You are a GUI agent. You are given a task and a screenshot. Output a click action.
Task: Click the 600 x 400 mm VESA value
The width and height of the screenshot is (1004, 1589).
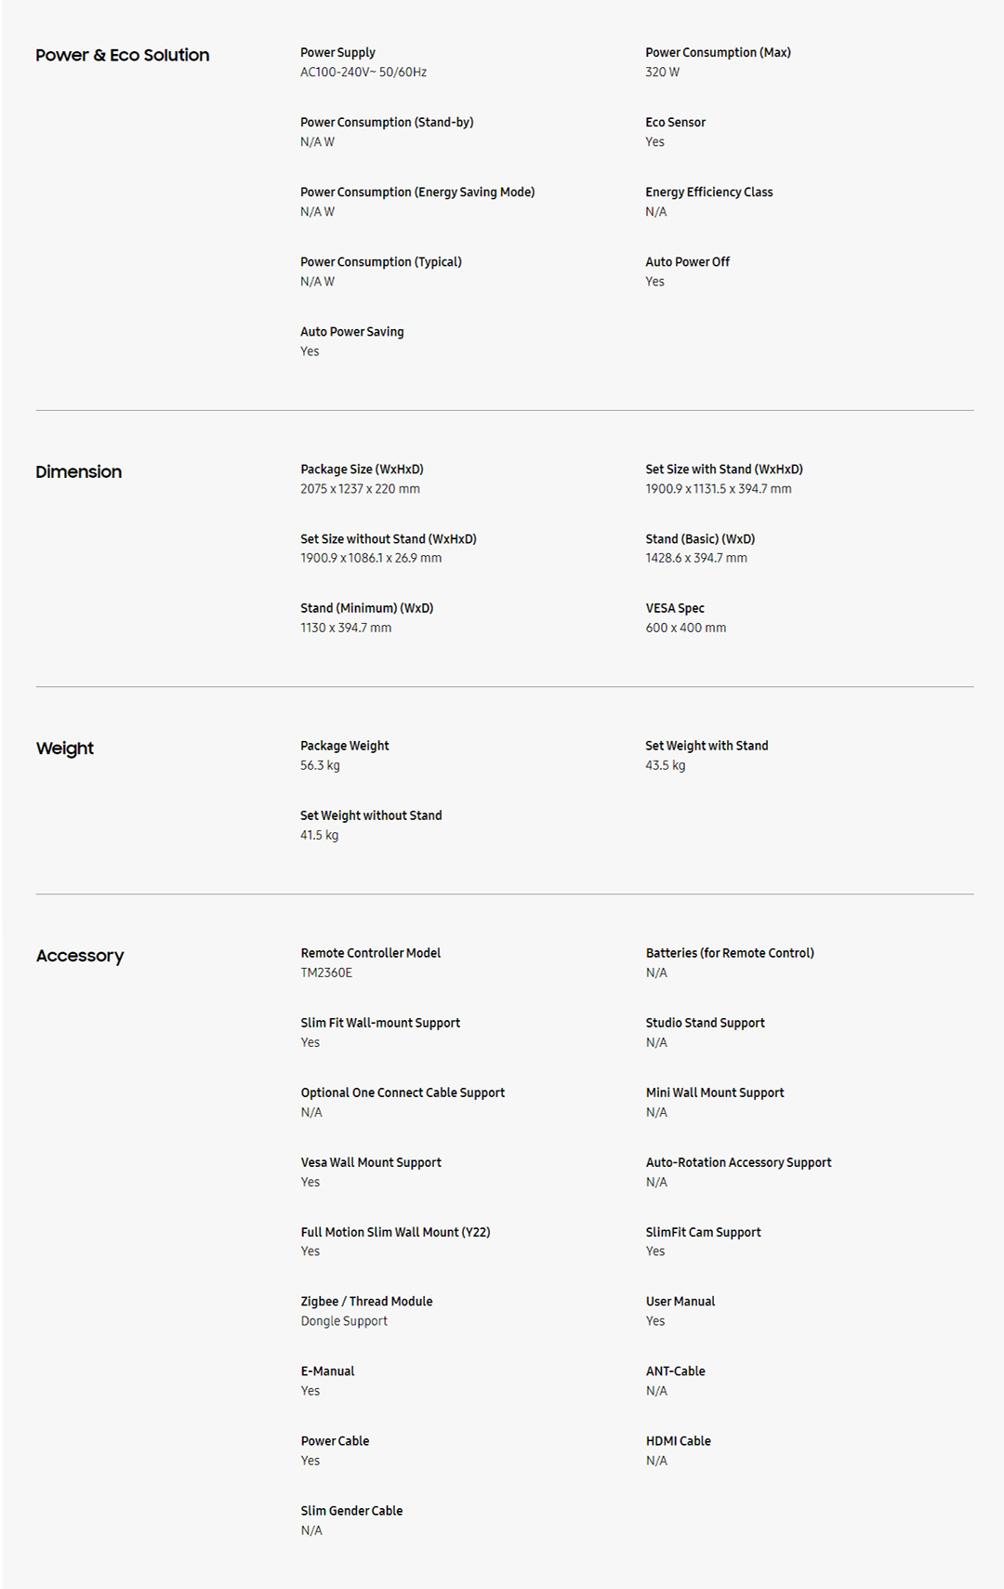(x=685, y=629)
